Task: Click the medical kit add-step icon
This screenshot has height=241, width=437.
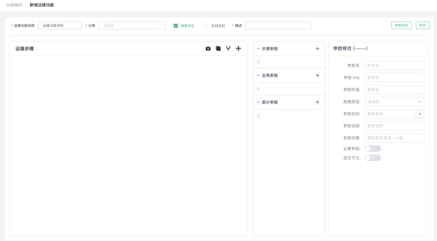Action: click(x=208, y=49)
